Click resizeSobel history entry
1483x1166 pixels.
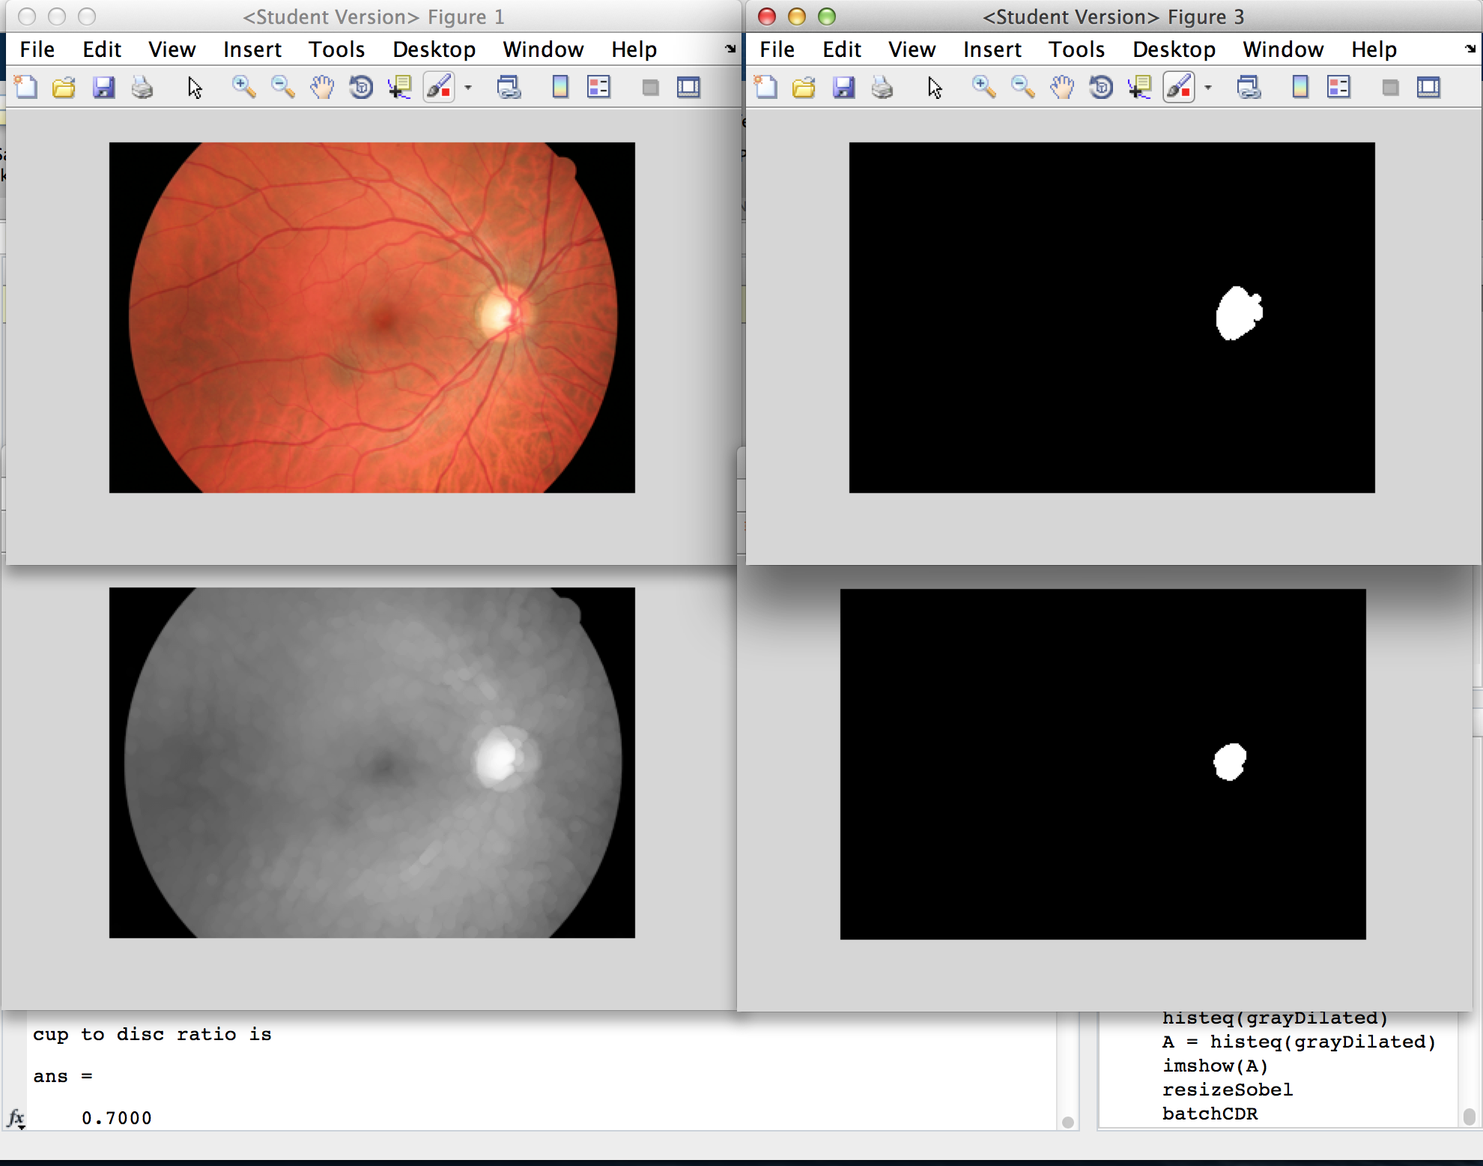pos(1227,1090)
